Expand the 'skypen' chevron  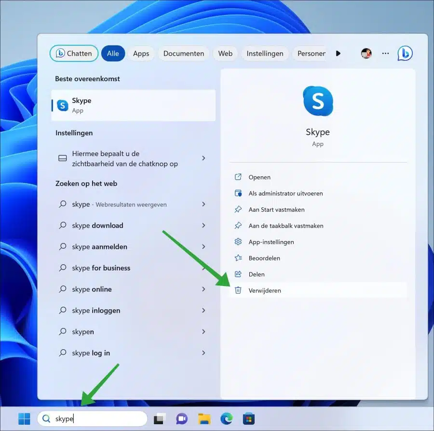[203, 331]
